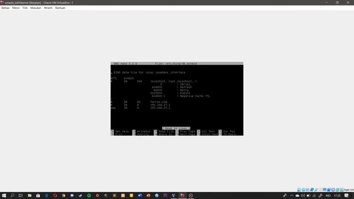Click the 'Read File' nano shortcut
This screenshot has width=354, height=199.
166,132
